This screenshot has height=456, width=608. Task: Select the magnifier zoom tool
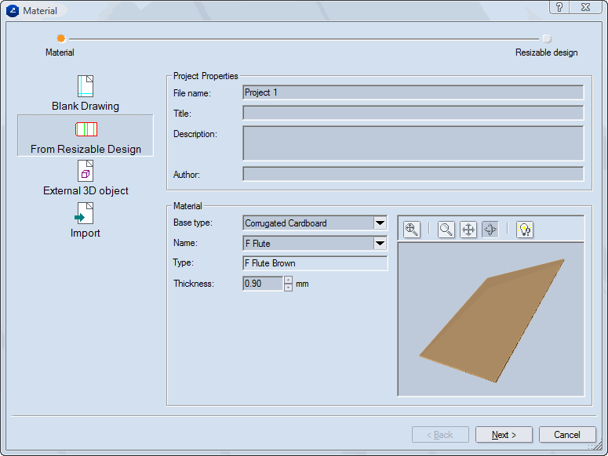(446, 230)
